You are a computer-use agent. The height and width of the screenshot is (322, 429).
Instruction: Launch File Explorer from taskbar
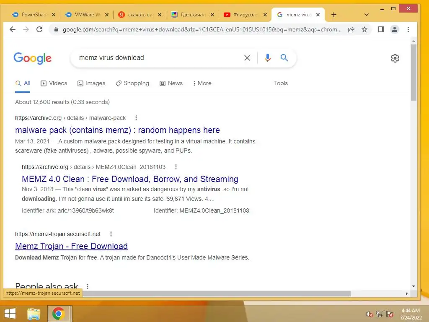[x=34, y=314]
